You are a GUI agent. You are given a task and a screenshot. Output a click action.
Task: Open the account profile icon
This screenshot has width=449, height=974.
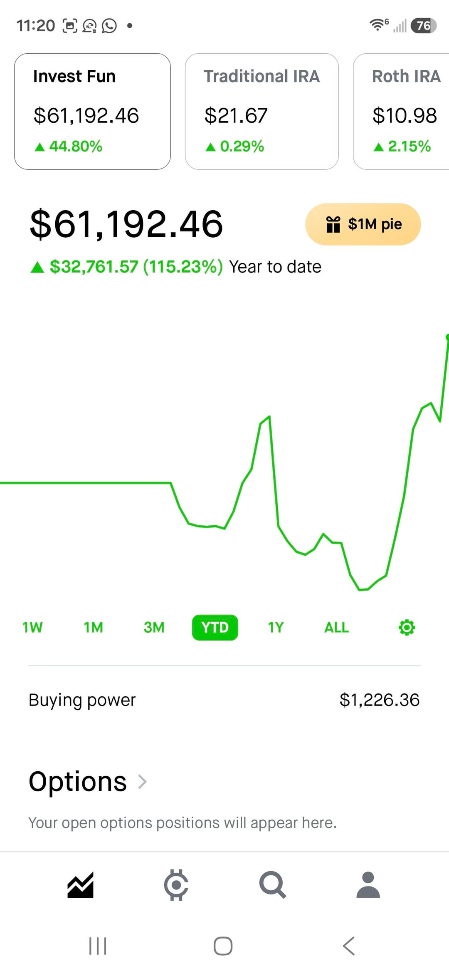coord(368,885)
